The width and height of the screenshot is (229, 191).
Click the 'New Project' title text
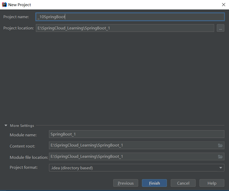[19, 5]
